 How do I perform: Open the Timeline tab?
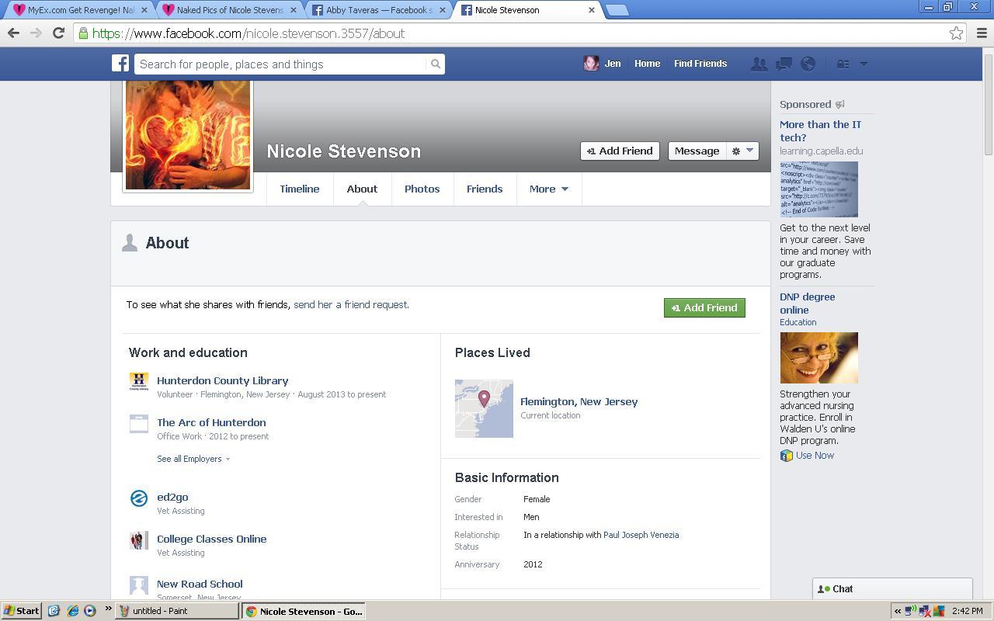click(x=300, y=189)
